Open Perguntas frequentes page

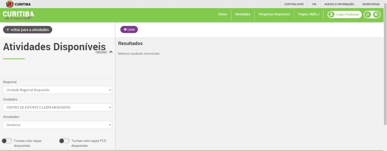click(274, 14)
